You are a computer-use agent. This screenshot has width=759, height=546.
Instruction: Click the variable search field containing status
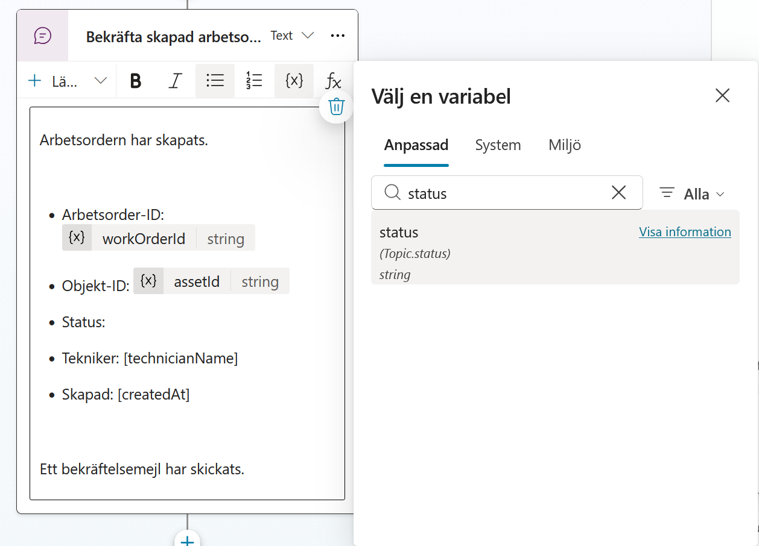click(x=507, y=193)
